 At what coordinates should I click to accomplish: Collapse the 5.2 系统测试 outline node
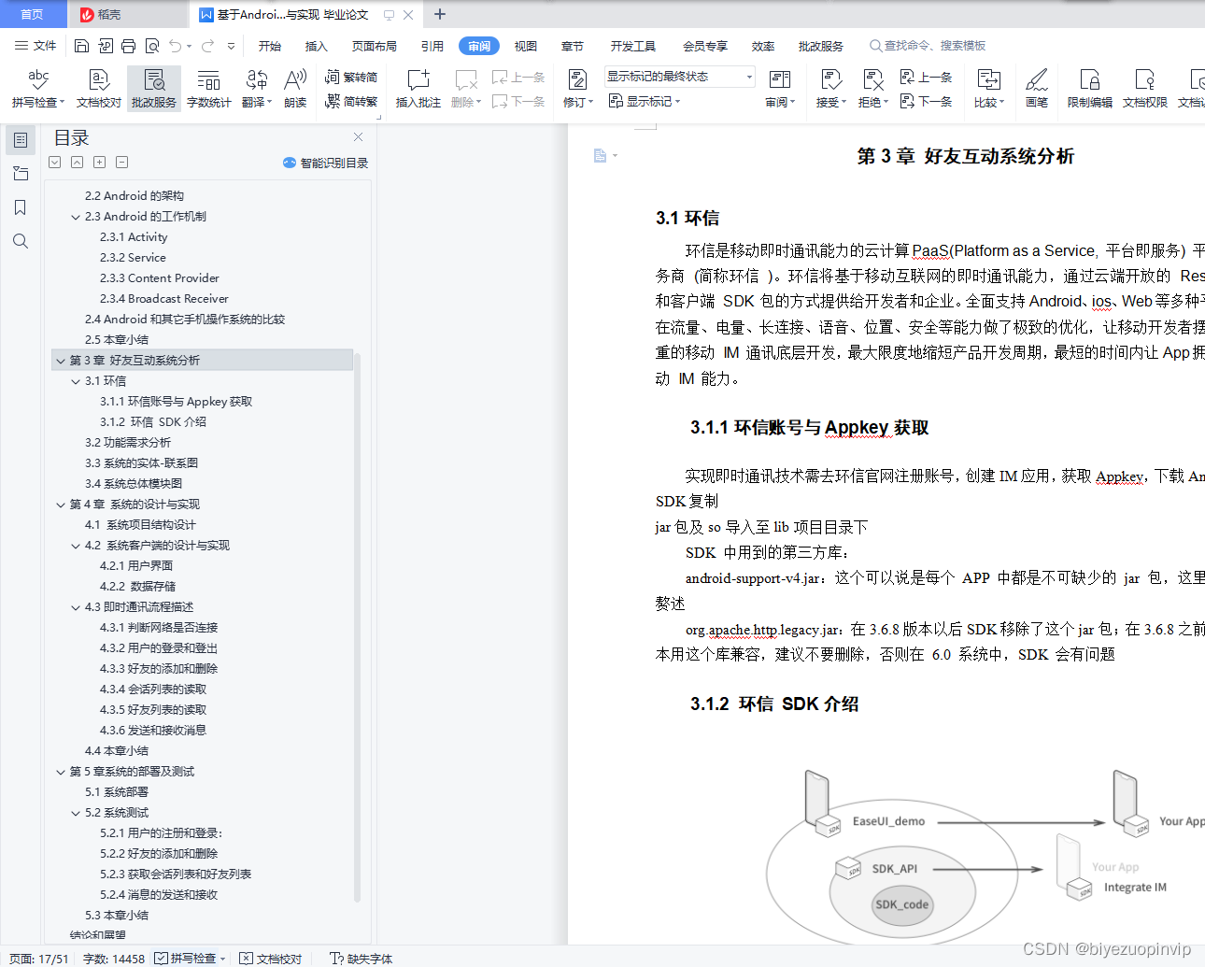pyautogui.click(x=76, y=813)
